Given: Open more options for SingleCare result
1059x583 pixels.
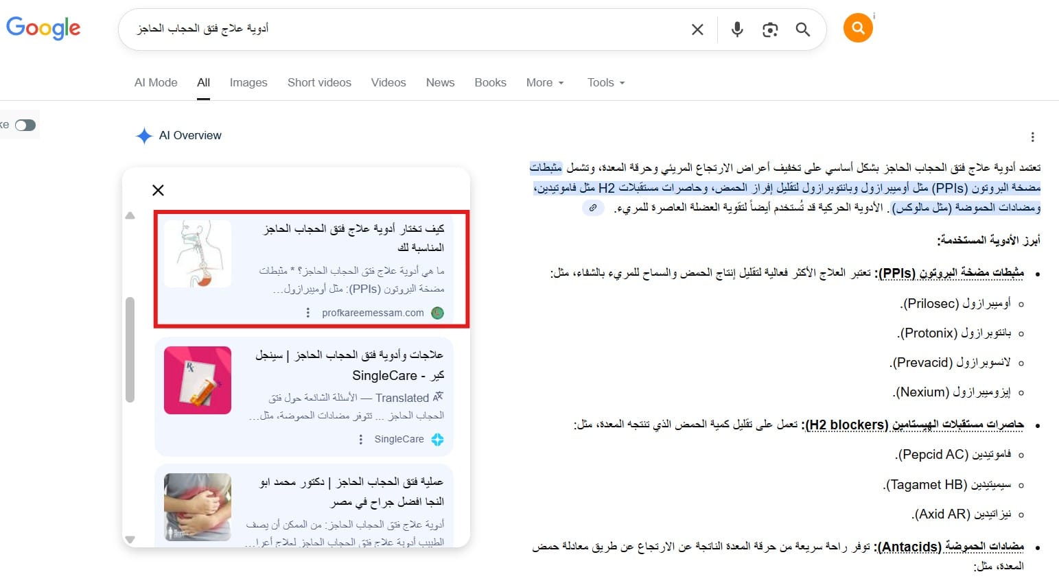Looking at the screenshot, I should [x=361, y=440].
